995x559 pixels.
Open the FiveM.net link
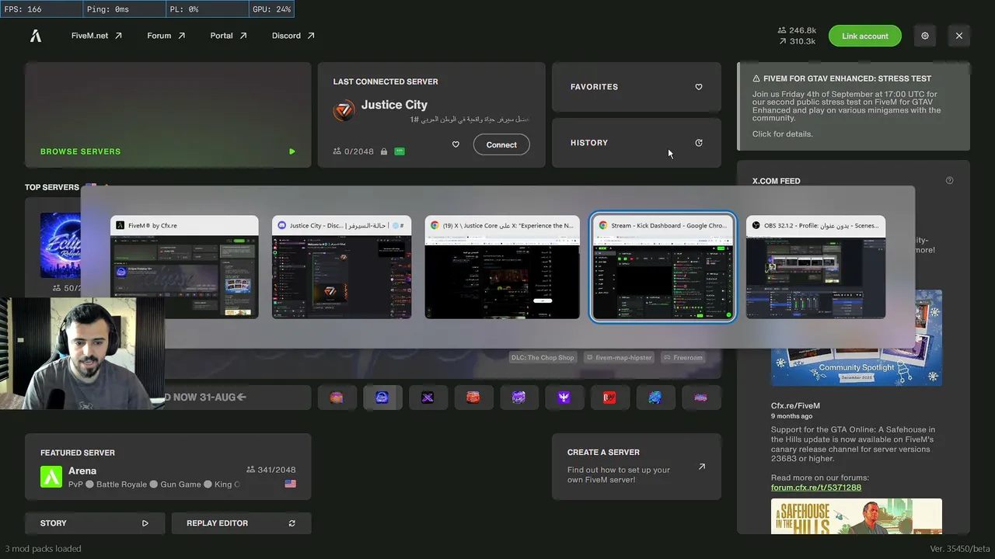pos(96,36)
